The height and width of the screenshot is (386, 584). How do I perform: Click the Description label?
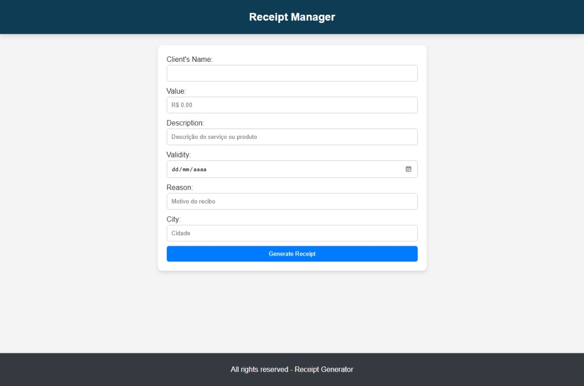pyautogui.click(x=186, y=122)
